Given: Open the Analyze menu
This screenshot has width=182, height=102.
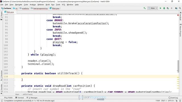Looking at the screenshot, I should (x=33, y=5).
